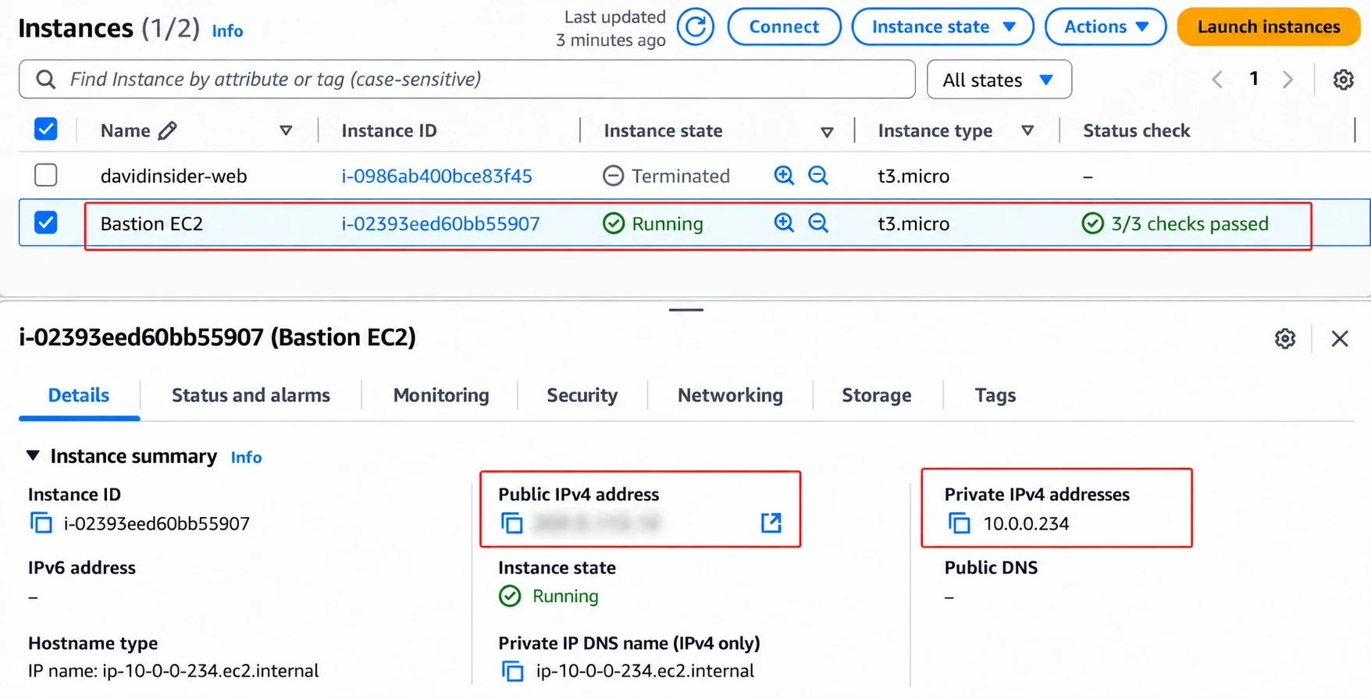Switch to the Details tab
The image size is (1371, 699).
click(79, 395)
